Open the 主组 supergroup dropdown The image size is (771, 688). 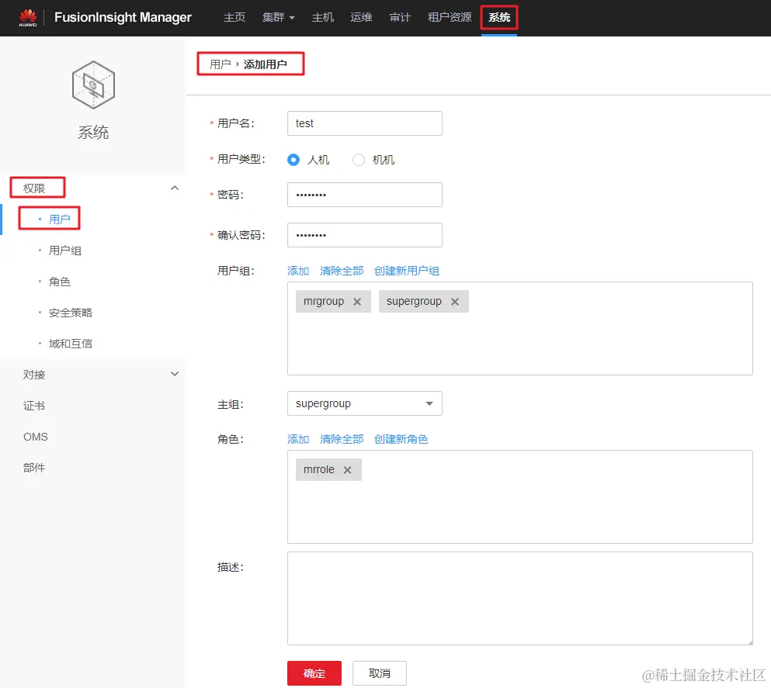pyautogui.click(x=365, y=403)
